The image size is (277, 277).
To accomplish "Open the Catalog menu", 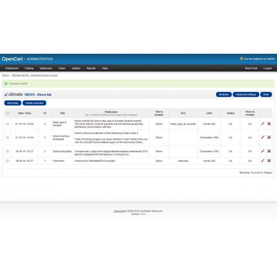I will pos(29,68).
